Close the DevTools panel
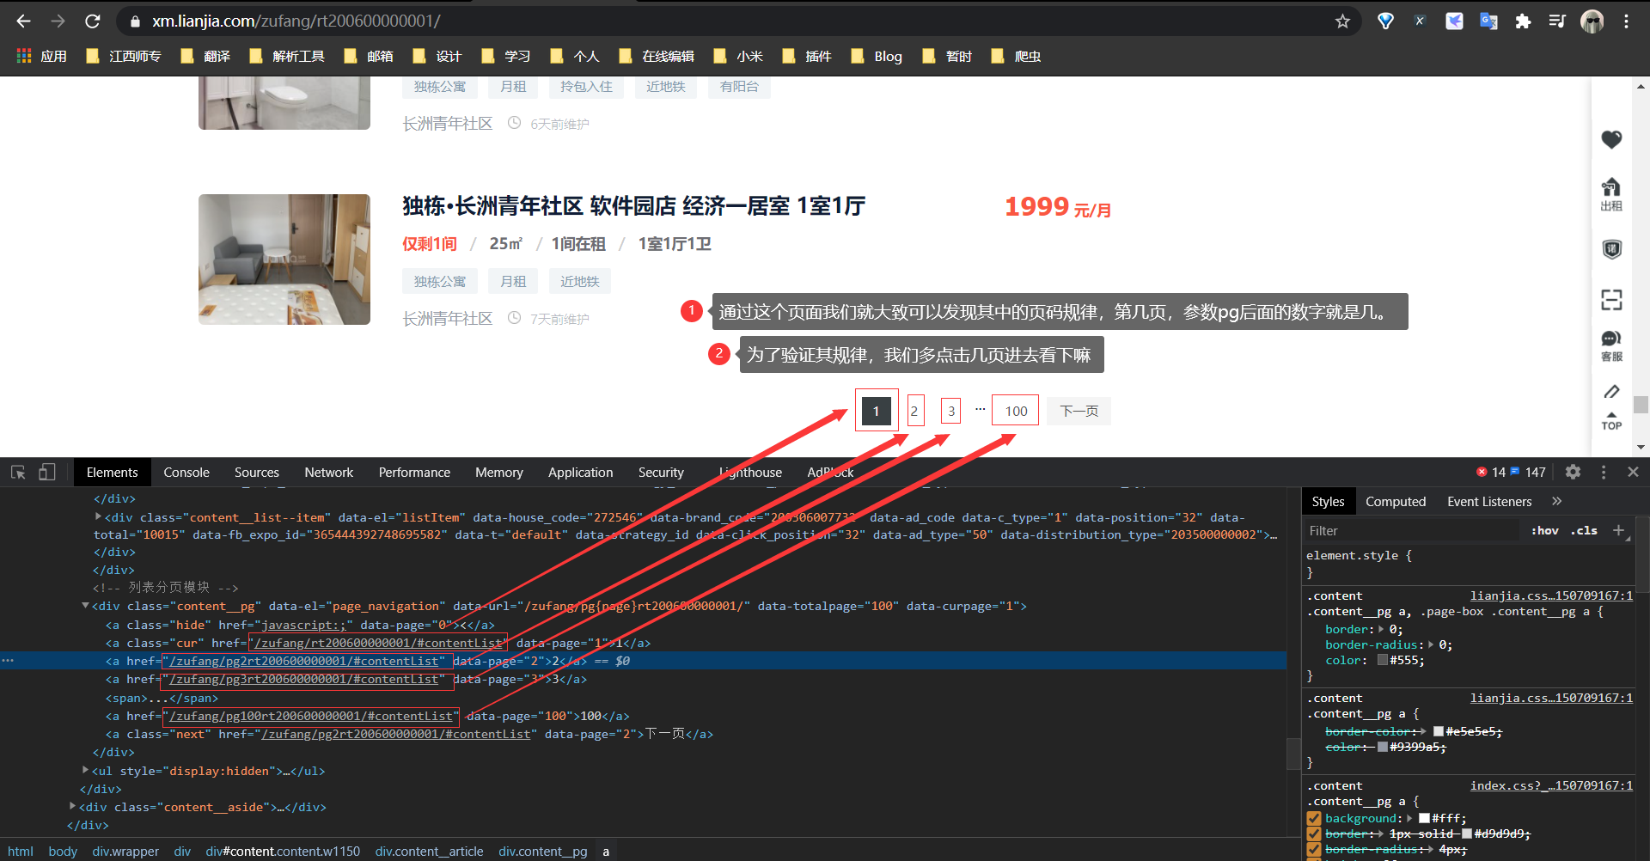 click(x=1633, y=472)
